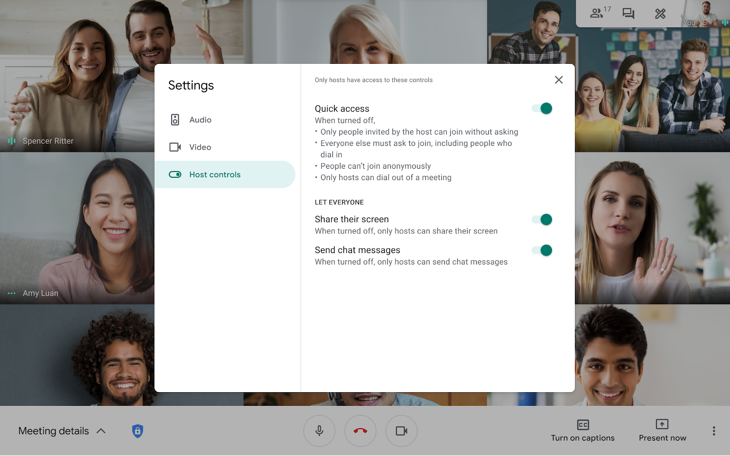Screen dimensions: 730x456
Task: Open the in-call chat panel
Action: click(x=628, y=13)
